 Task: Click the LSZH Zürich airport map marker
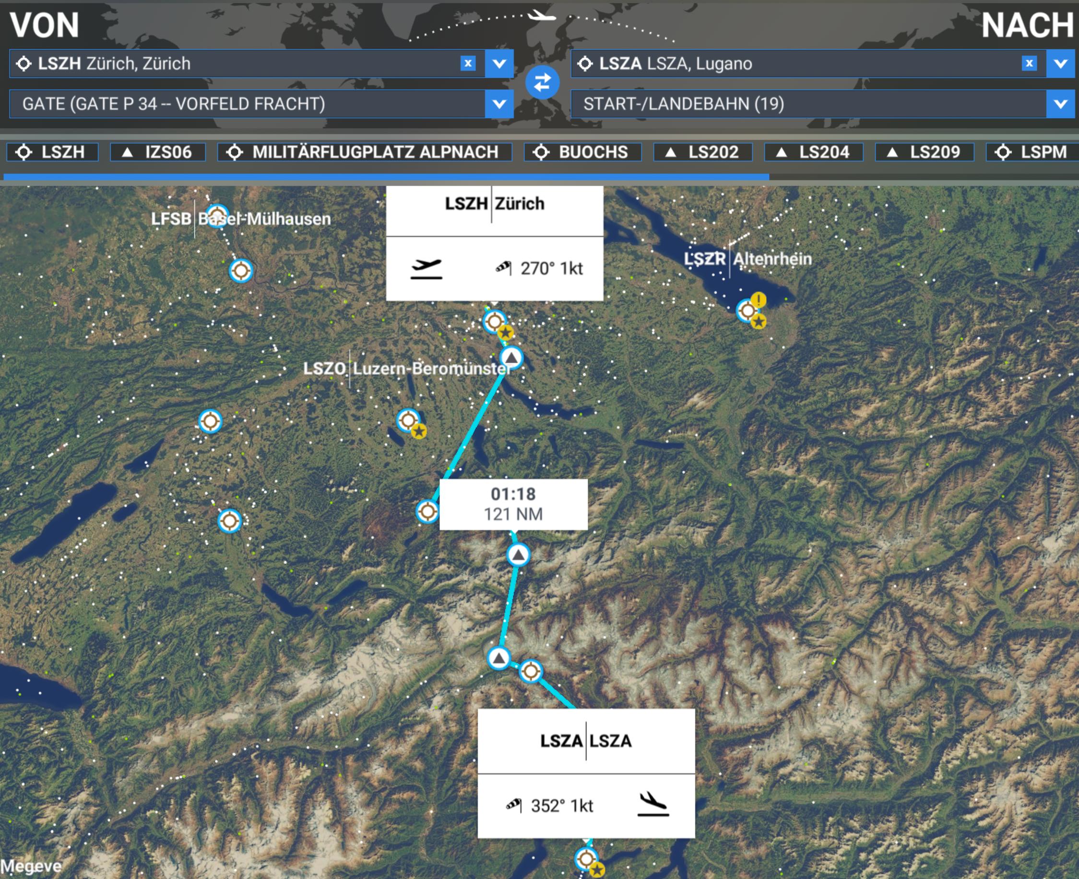coord(494,321)
